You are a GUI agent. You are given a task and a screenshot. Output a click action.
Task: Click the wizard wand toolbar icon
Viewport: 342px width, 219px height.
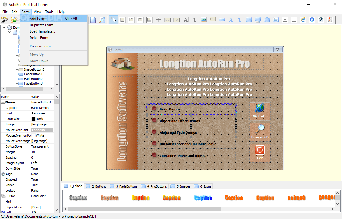(x=5, y=20)
